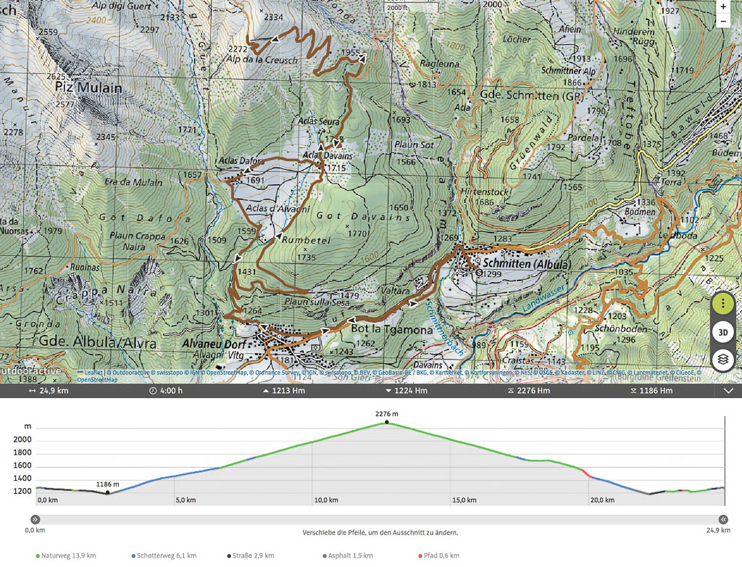Open the Leaflet attribution link
The image size is (742, 567).
point(93,372)
